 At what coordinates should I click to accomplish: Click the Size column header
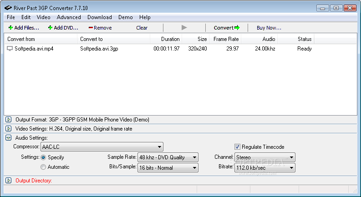pos(195,39)
